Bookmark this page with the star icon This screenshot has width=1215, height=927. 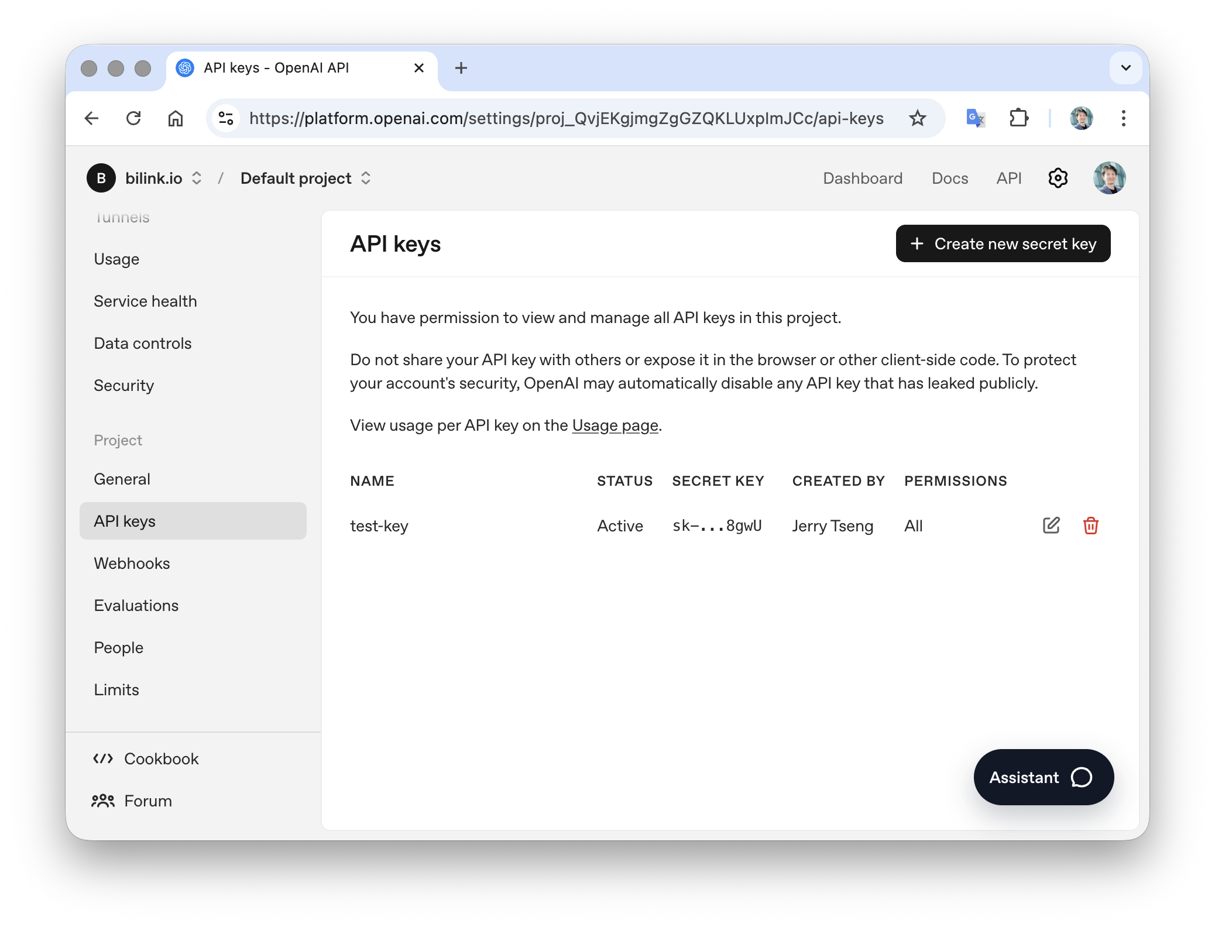click(x=917, y=118)
